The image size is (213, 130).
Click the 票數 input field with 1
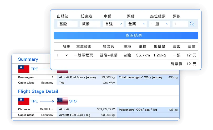(x=180, y=24)
